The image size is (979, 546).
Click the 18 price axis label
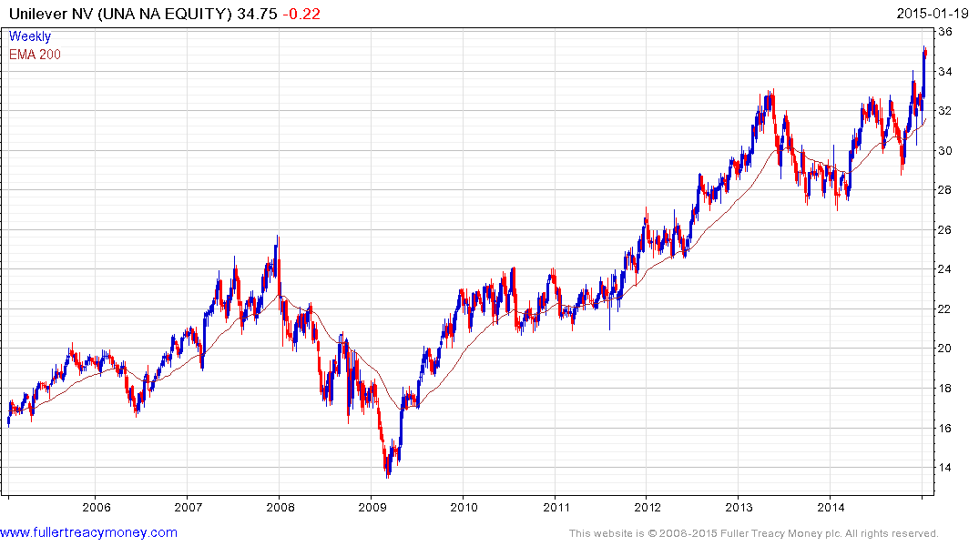pos(945,389)
